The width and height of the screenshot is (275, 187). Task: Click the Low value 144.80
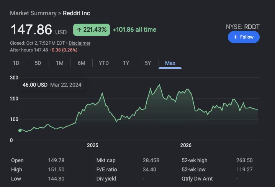[56, 179]
